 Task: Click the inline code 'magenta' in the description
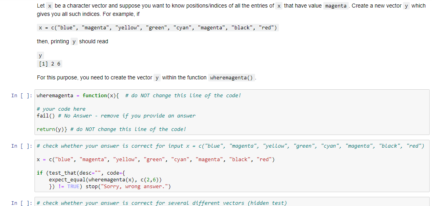click(x=336, y=6)
